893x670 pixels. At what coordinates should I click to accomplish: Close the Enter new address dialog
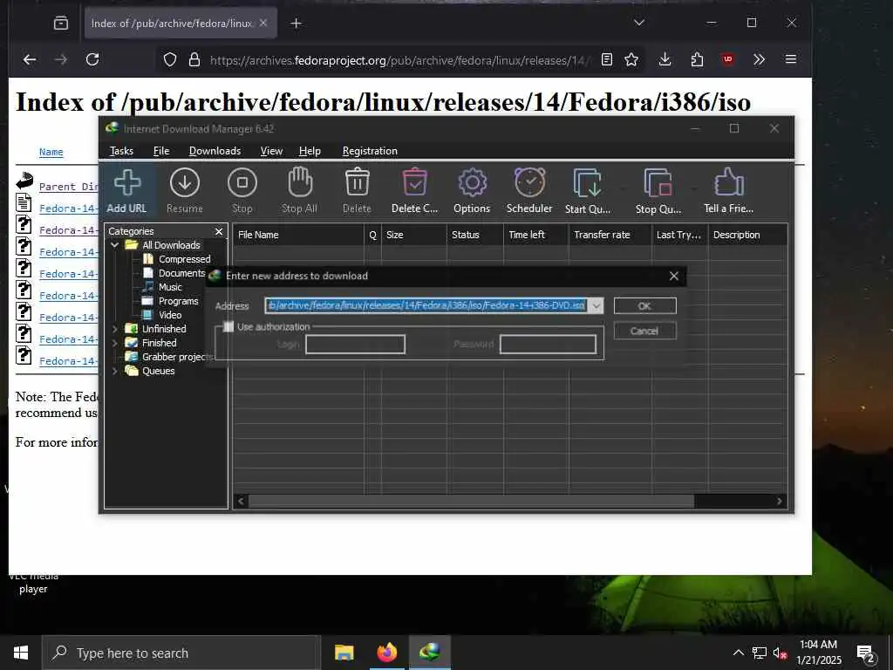coord(674,277)
